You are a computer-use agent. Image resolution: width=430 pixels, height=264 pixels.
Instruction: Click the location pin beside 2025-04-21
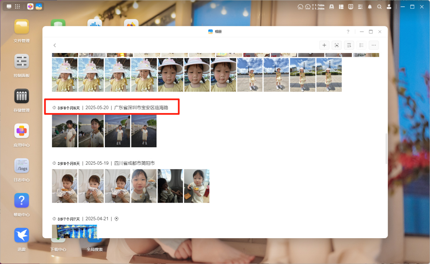tap(117, 219)
